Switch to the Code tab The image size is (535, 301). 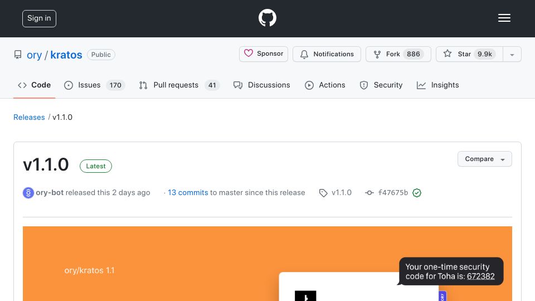[34, 85]
